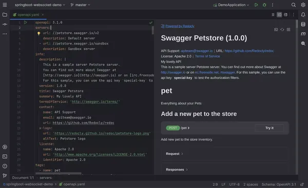Expand the Request section
The width and height of the screenshot is (308, 188).
[175, 154]
